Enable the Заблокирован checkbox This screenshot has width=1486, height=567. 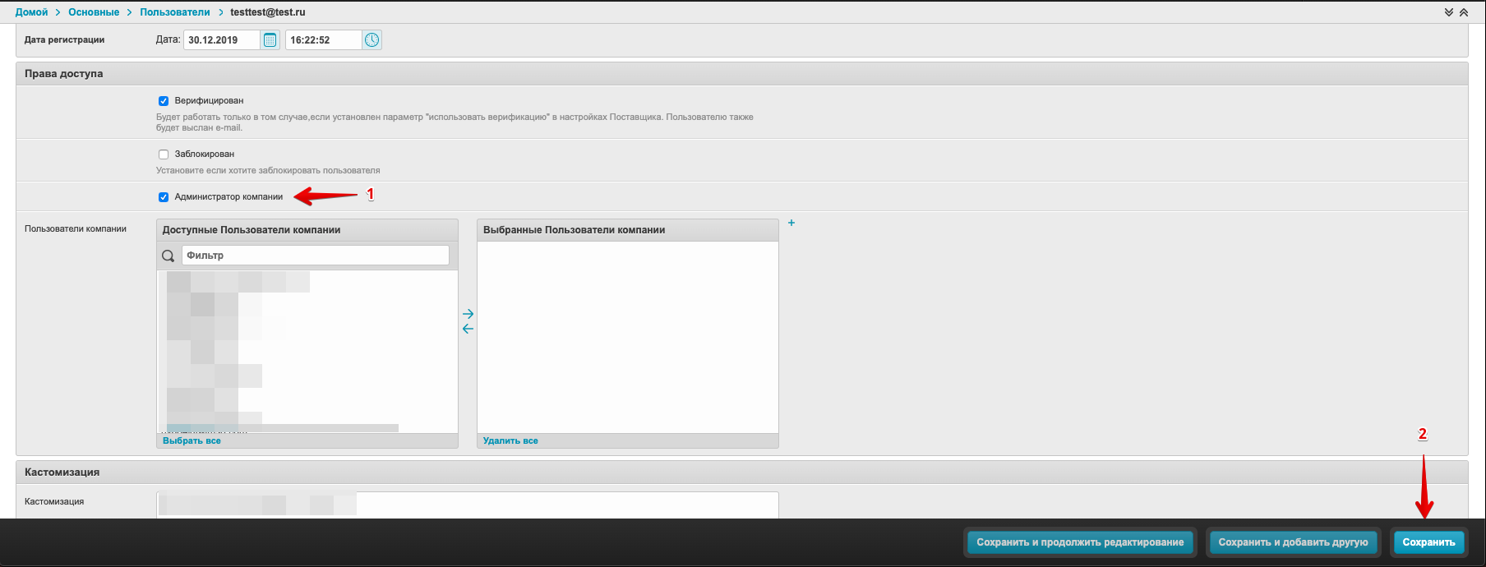pyautogui.click(x=164, y=154)
